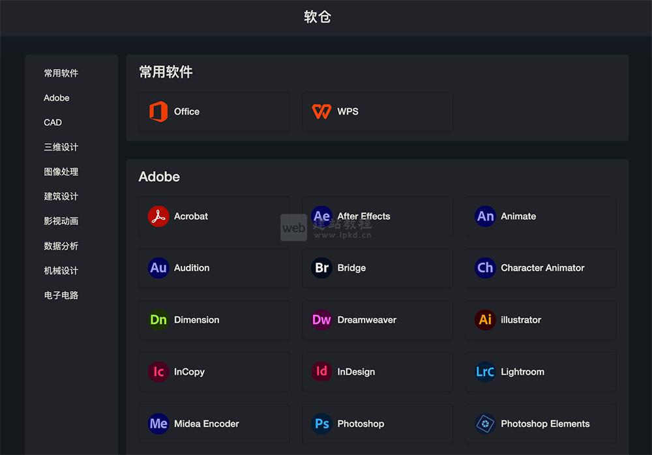Click the WPS logo icon
652x455 pixels.
coord(321,111)
